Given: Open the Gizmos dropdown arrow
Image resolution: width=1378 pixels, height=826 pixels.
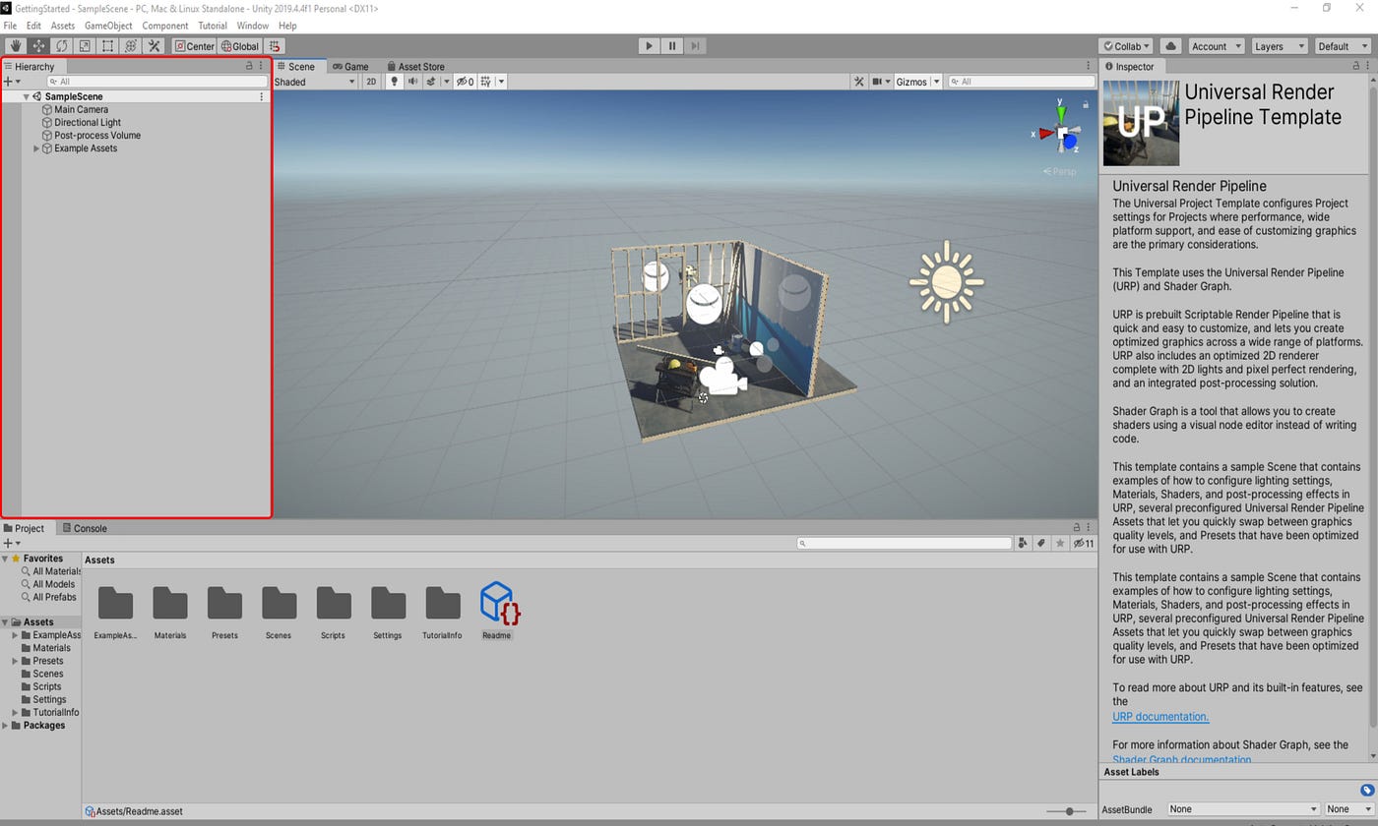Looking at the screenshot, I should pos(936,82).
